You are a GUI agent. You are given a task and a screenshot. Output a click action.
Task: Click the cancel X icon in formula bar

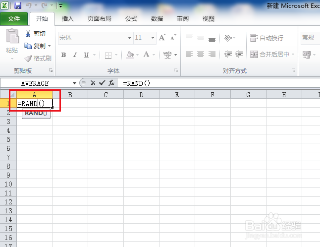click(x=93, y=83)
